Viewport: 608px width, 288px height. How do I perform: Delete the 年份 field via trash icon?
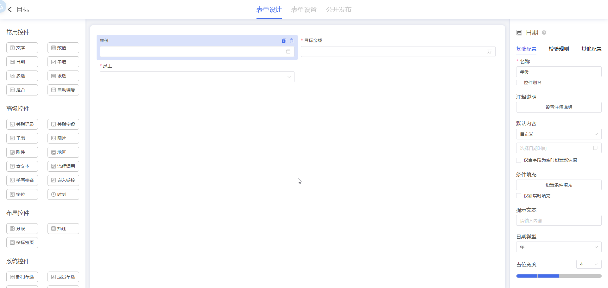[292, 41]
